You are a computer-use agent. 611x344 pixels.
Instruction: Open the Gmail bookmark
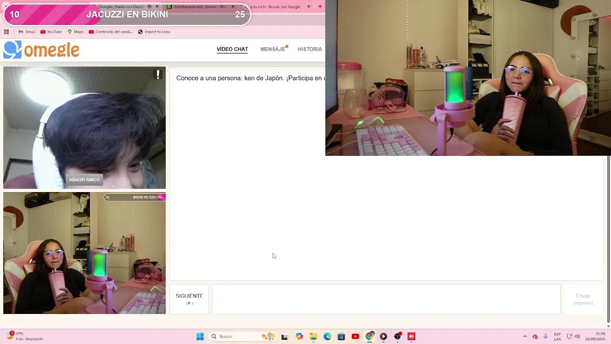[27, 32]
